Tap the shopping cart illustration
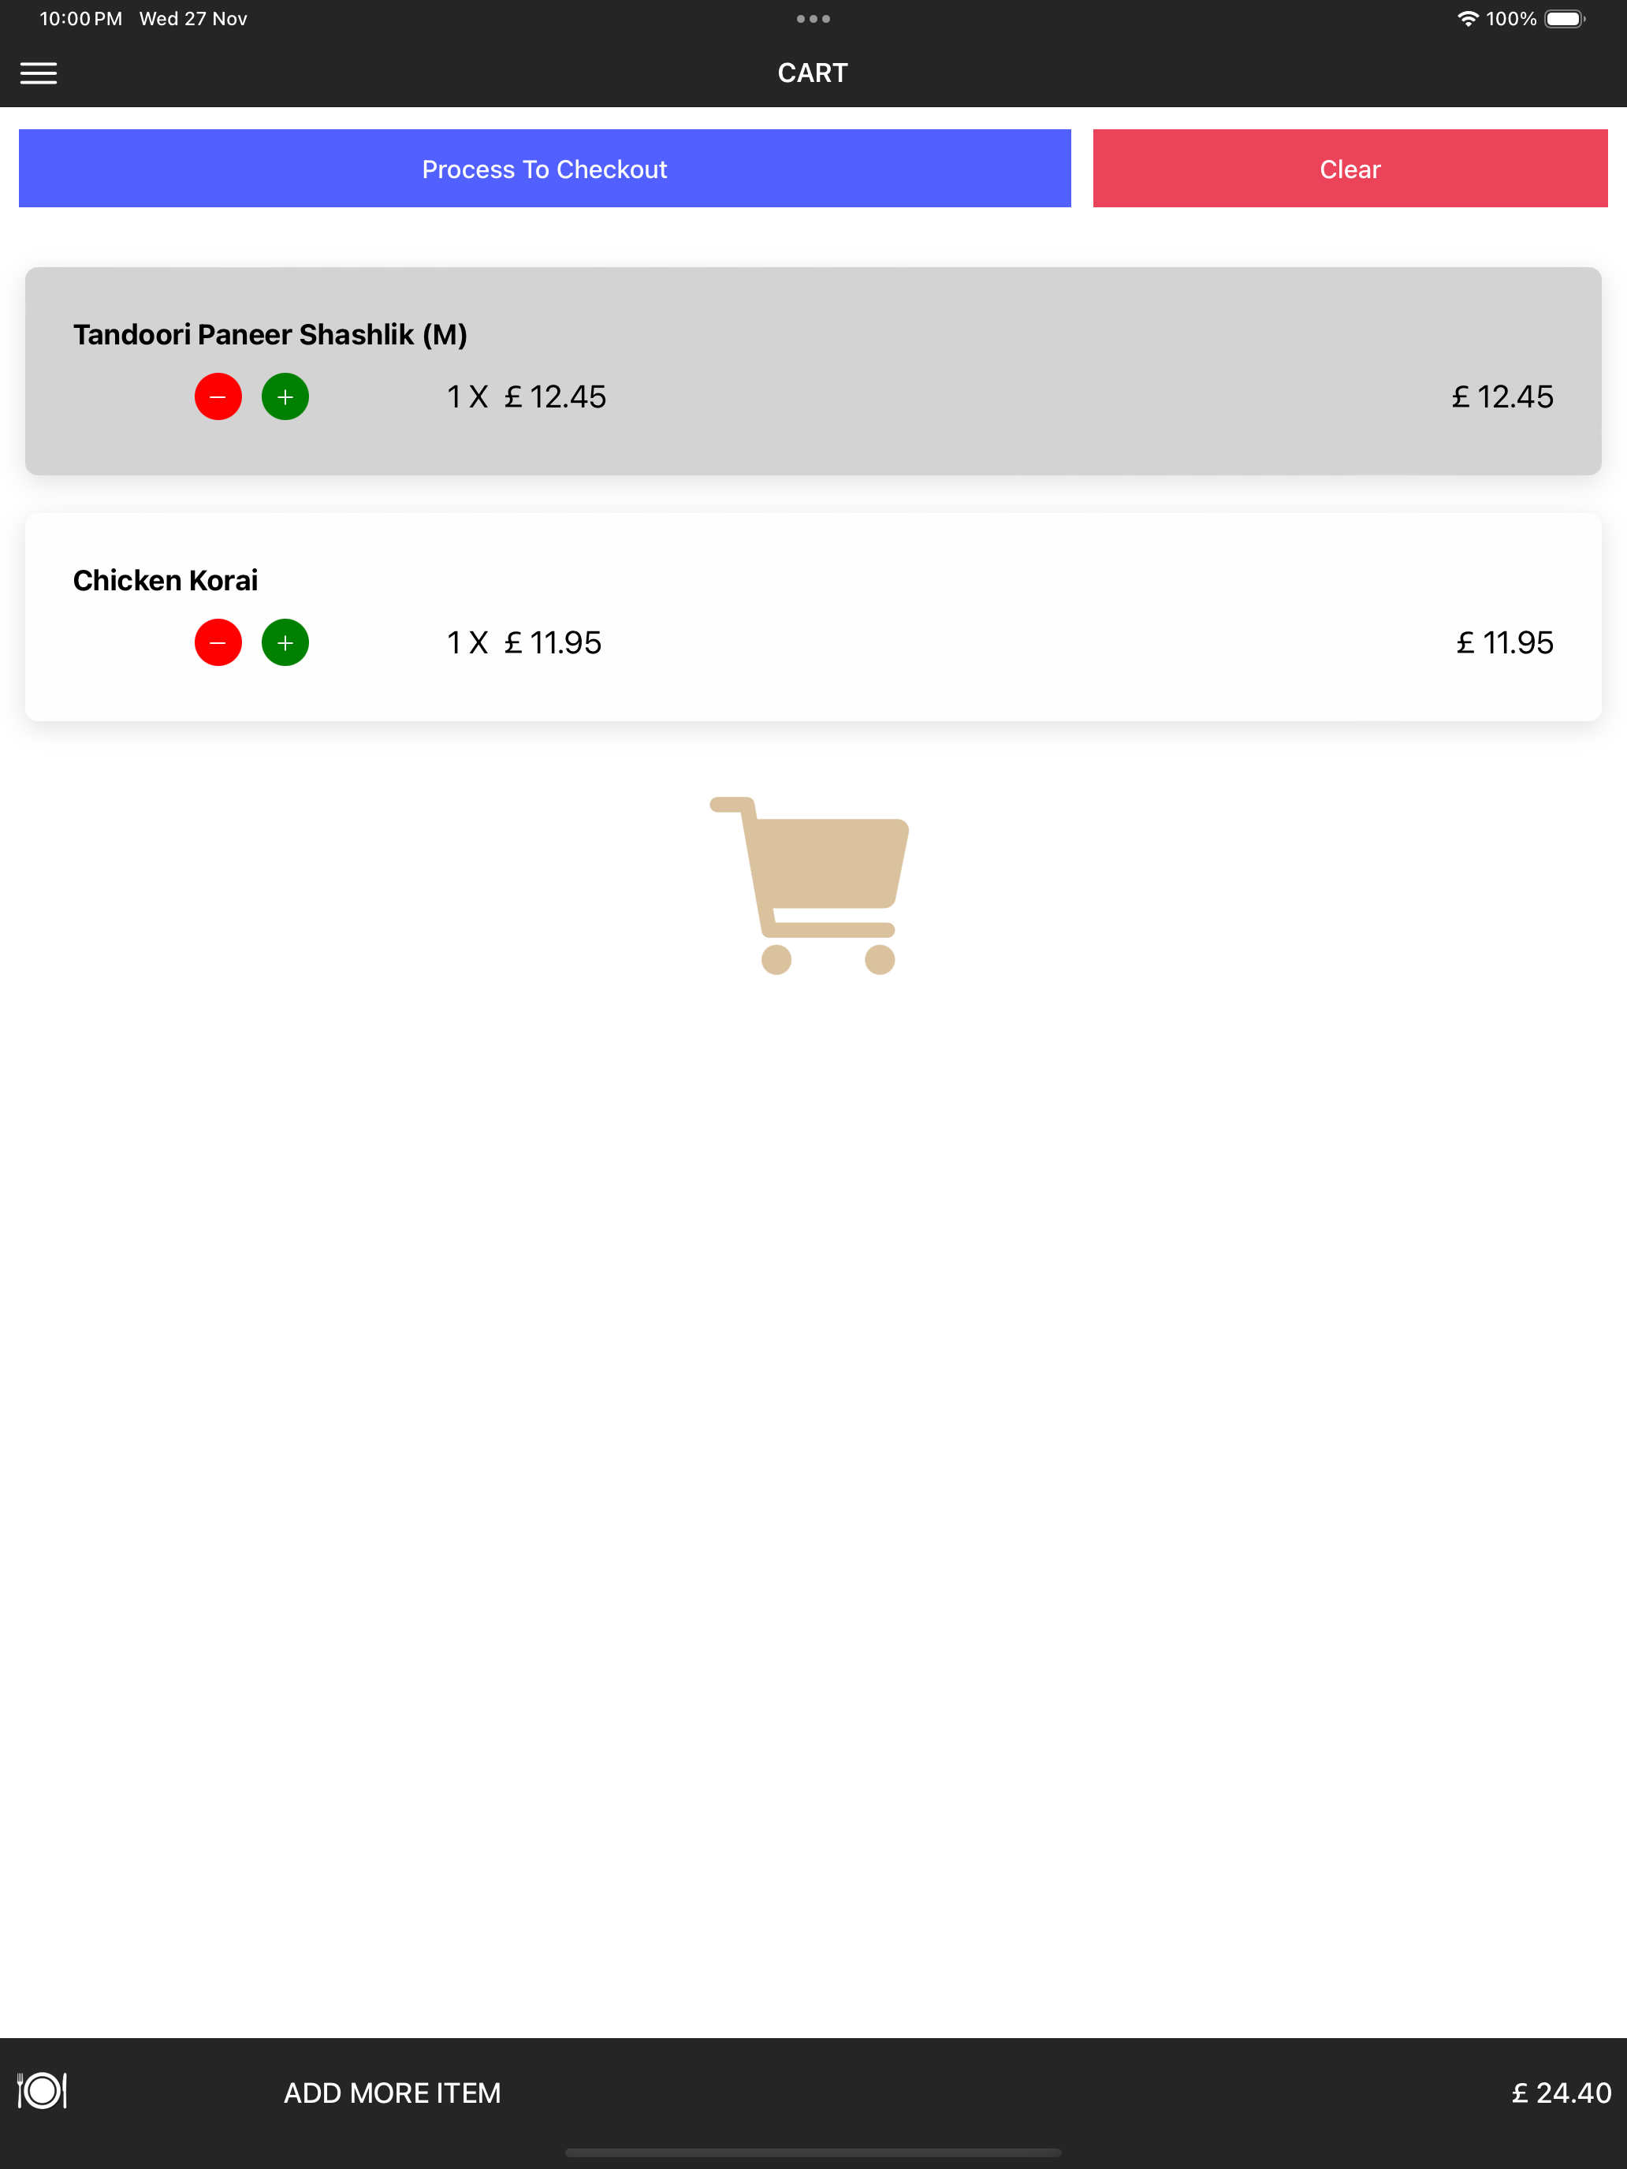This screenshot has height=2169, width=1627. tap(810, 885)
